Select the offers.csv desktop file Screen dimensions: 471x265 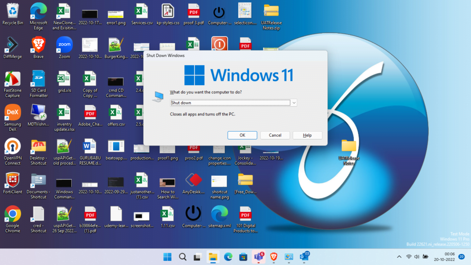coord(116,115)
